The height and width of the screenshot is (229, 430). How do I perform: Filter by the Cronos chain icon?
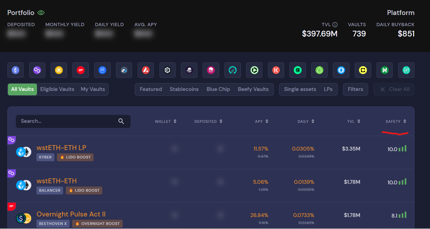168,70
